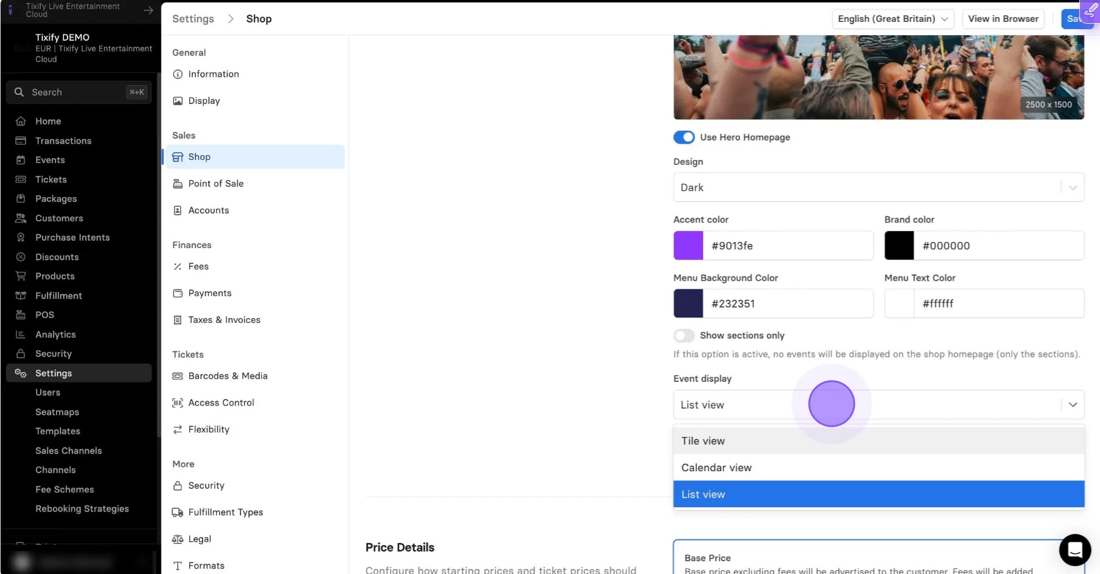The height and width of the screenshot is (574, 1100).
Task: Disable the Use Hero Homepage toggle
Action: 684,137
